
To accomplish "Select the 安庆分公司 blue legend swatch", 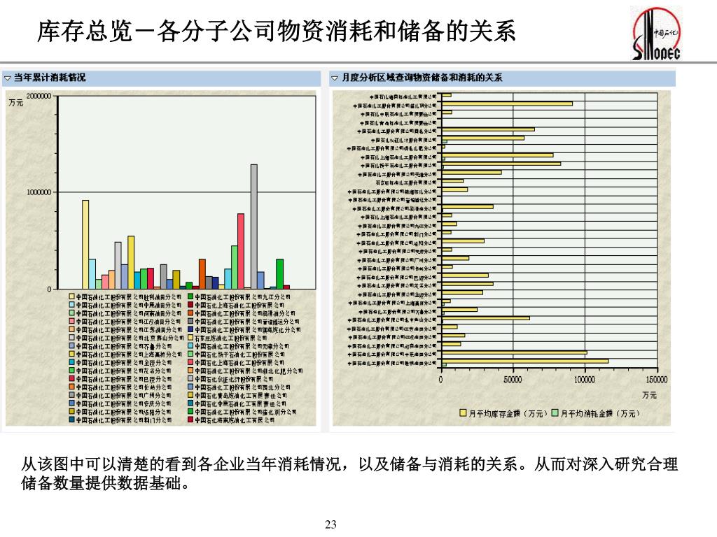I will 72,403.
